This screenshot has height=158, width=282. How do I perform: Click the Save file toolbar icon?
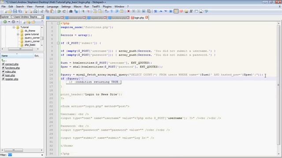tap(15, 11)
